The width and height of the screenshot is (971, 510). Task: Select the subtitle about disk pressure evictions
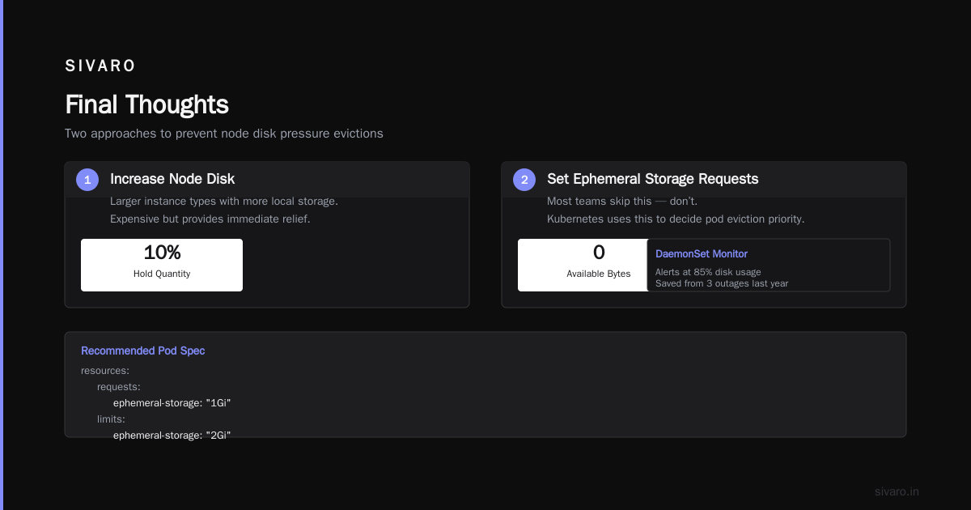pos(224,134)
